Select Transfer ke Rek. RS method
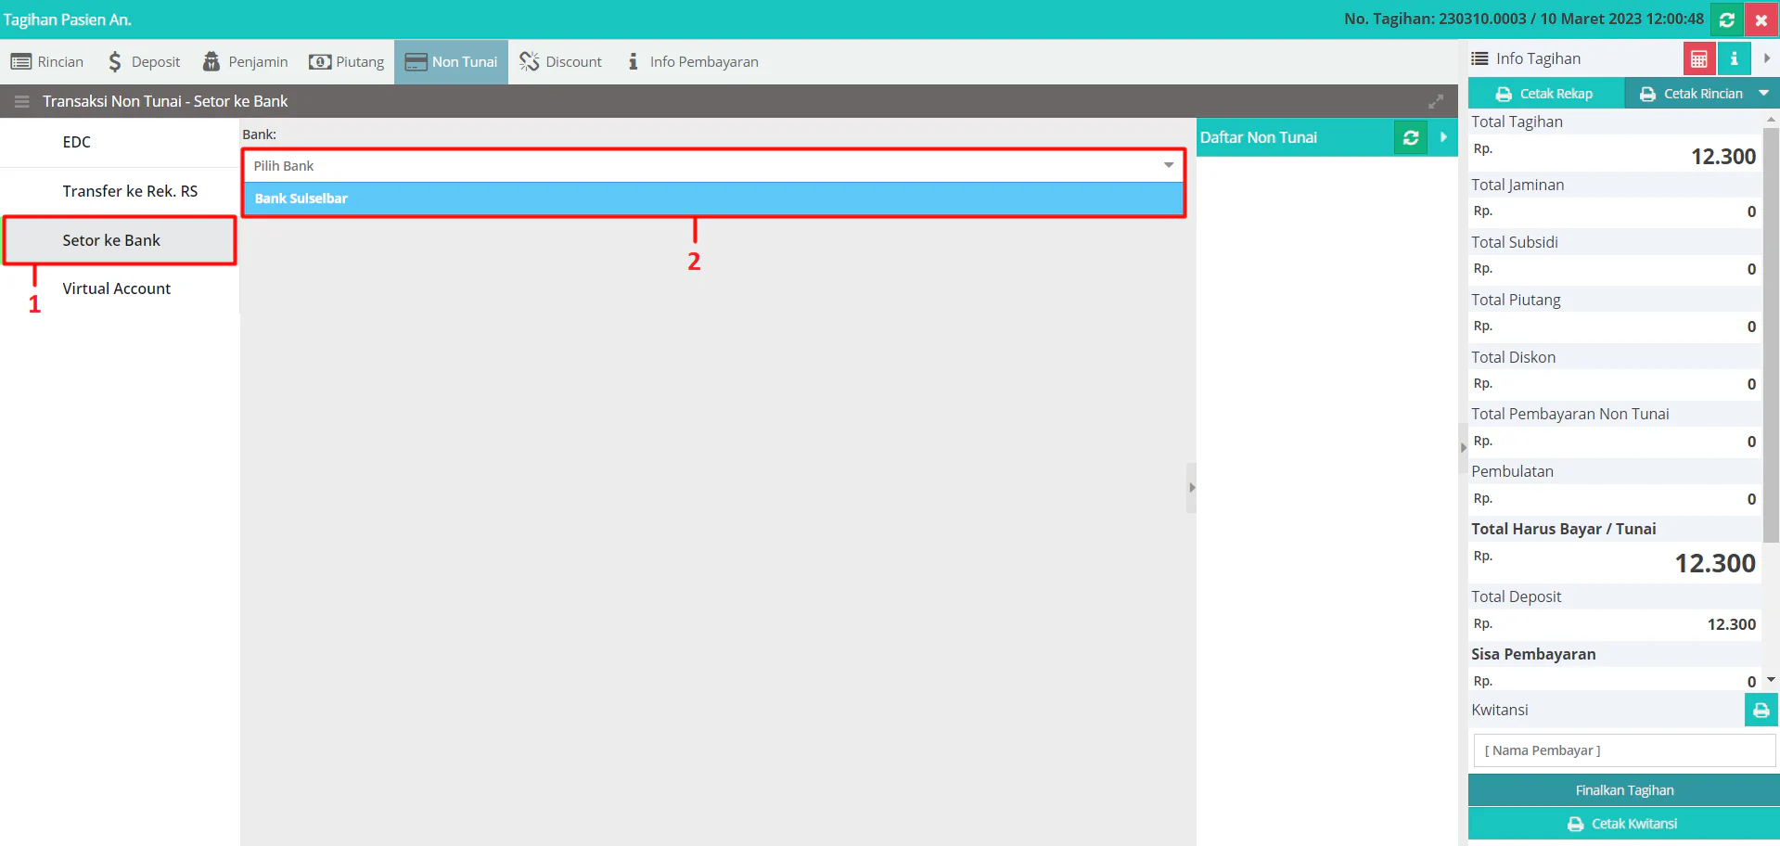This screenshot has height=846, width=1780. [x=120, y=191]
